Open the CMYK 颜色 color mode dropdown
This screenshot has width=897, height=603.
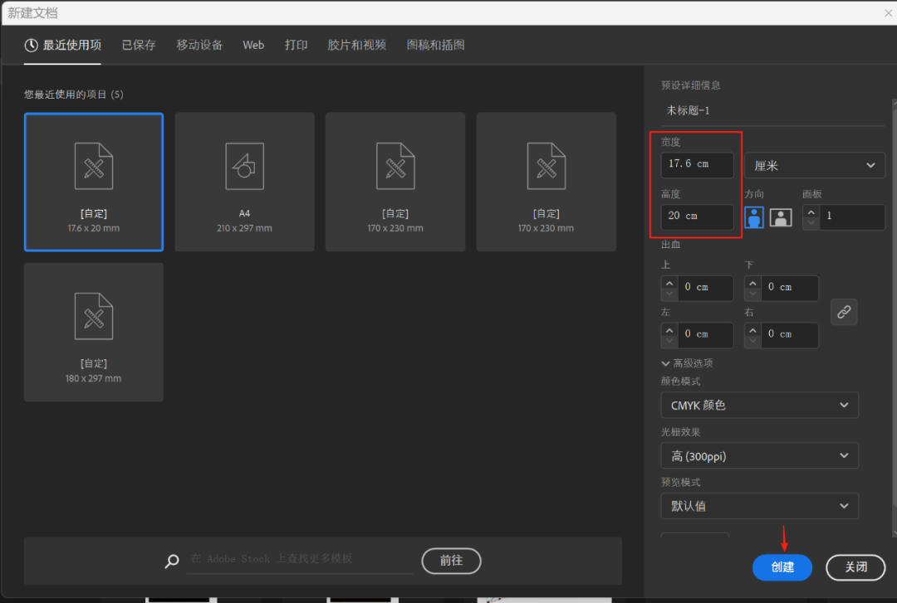[x=759, y=405]
